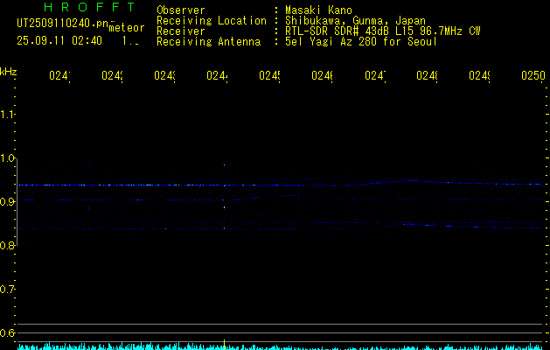Click the yellow spike in bottom intensity graph
This screenshot has height=350, width=550.
224,345
